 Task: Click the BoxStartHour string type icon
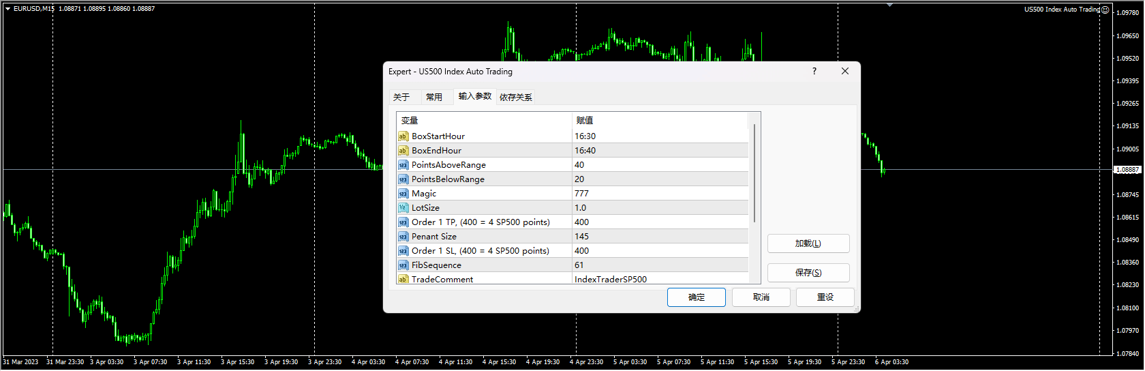[x=403, y=136]
